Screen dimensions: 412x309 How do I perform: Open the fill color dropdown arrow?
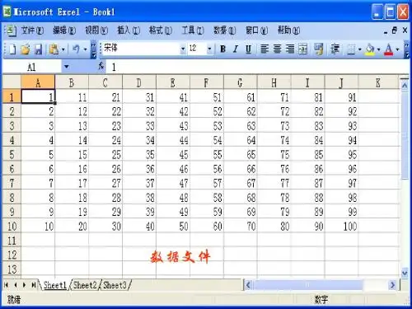click(378, 49)
